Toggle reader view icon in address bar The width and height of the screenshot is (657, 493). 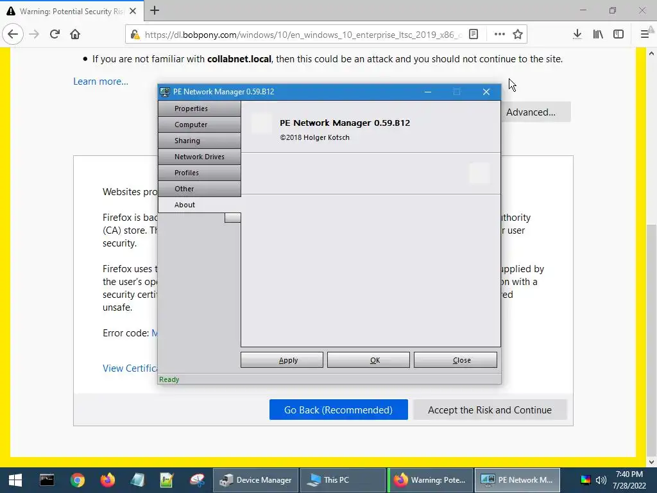[x=474, y=35]
